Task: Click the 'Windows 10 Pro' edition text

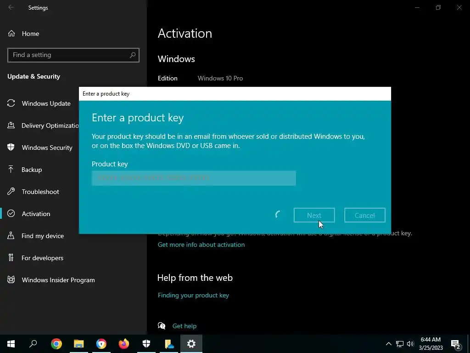Action: pyautogui.click(x=220, y=78)
